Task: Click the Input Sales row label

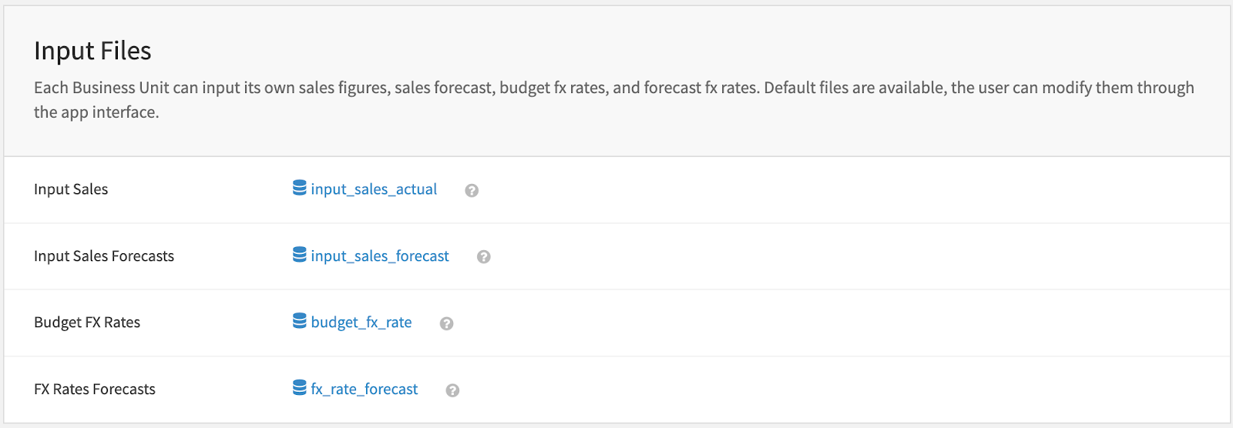Action: (x=71, y=189)
